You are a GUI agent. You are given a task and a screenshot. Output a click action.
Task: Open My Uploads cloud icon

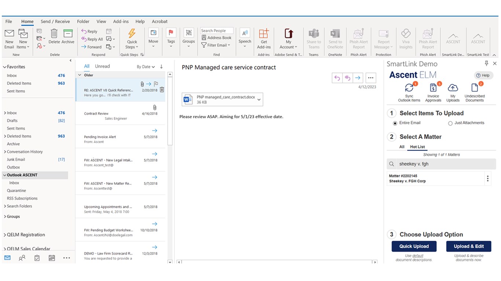point(453,88)
